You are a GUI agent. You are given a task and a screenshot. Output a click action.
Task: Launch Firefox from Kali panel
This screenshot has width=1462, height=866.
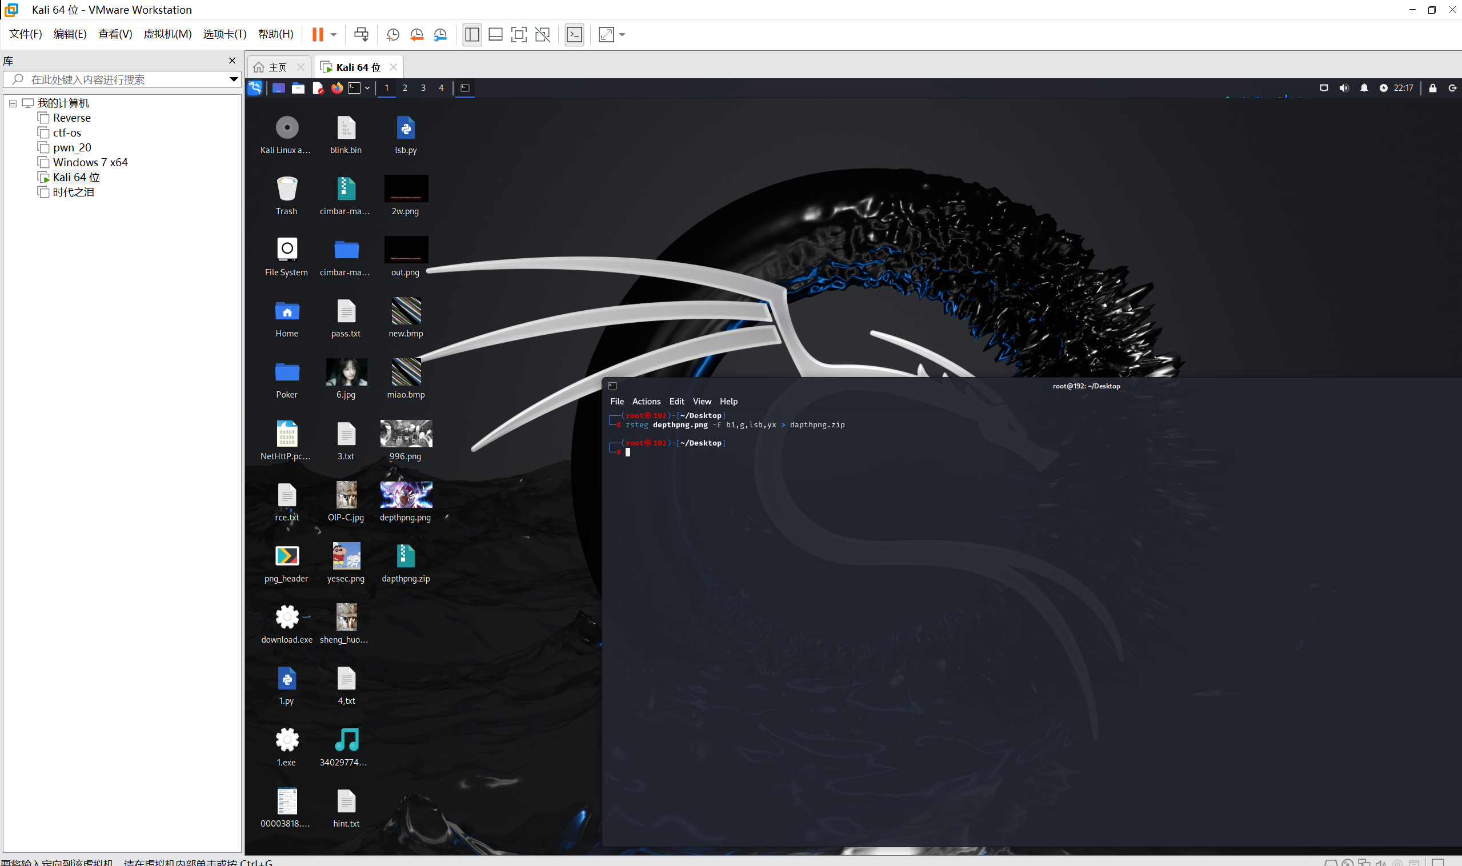point(337,88)
